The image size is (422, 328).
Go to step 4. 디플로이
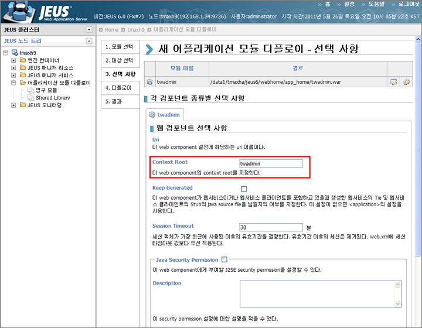(120, 88)
